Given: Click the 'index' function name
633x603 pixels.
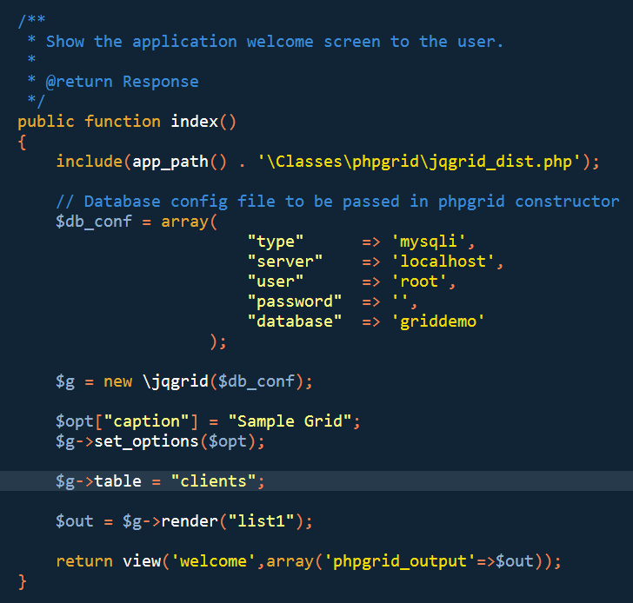Looking at the screenshot, I should tap(194, 122).
